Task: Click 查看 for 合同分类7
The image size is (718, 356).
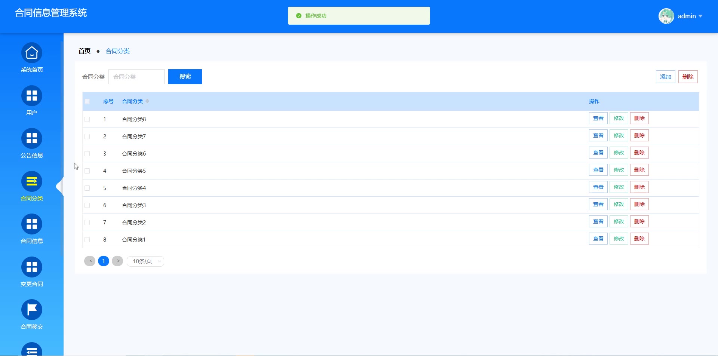Action: click(x=598, y=135)
